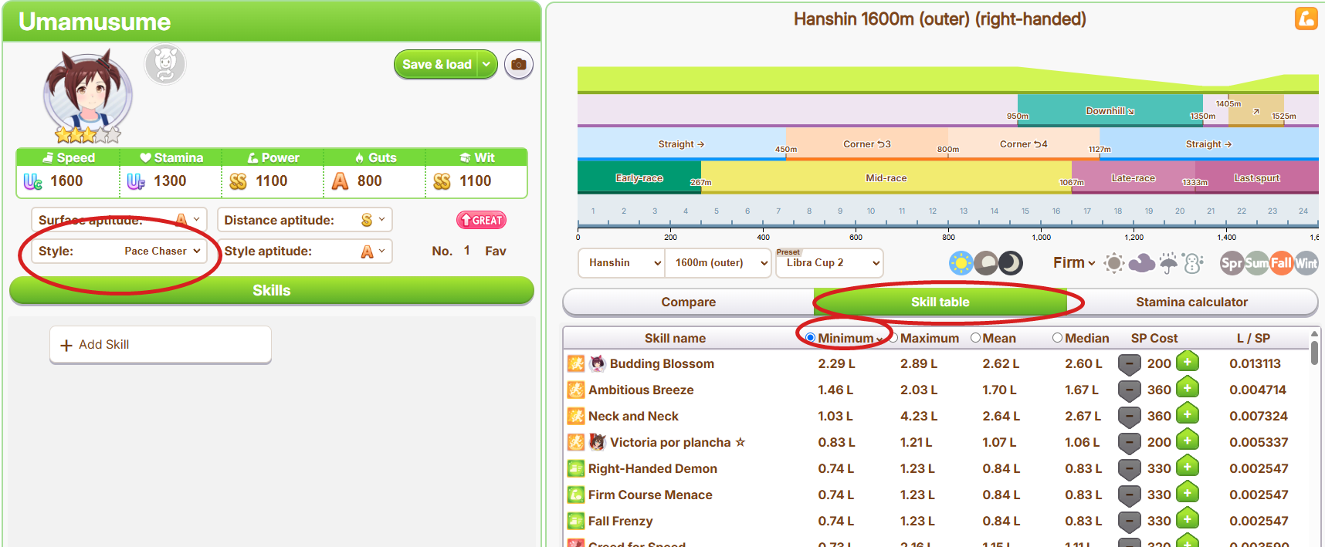Screen dimensions: 1325x547
Task: Click the Right-Handed Demon skill icon
Action: point(576,468)
